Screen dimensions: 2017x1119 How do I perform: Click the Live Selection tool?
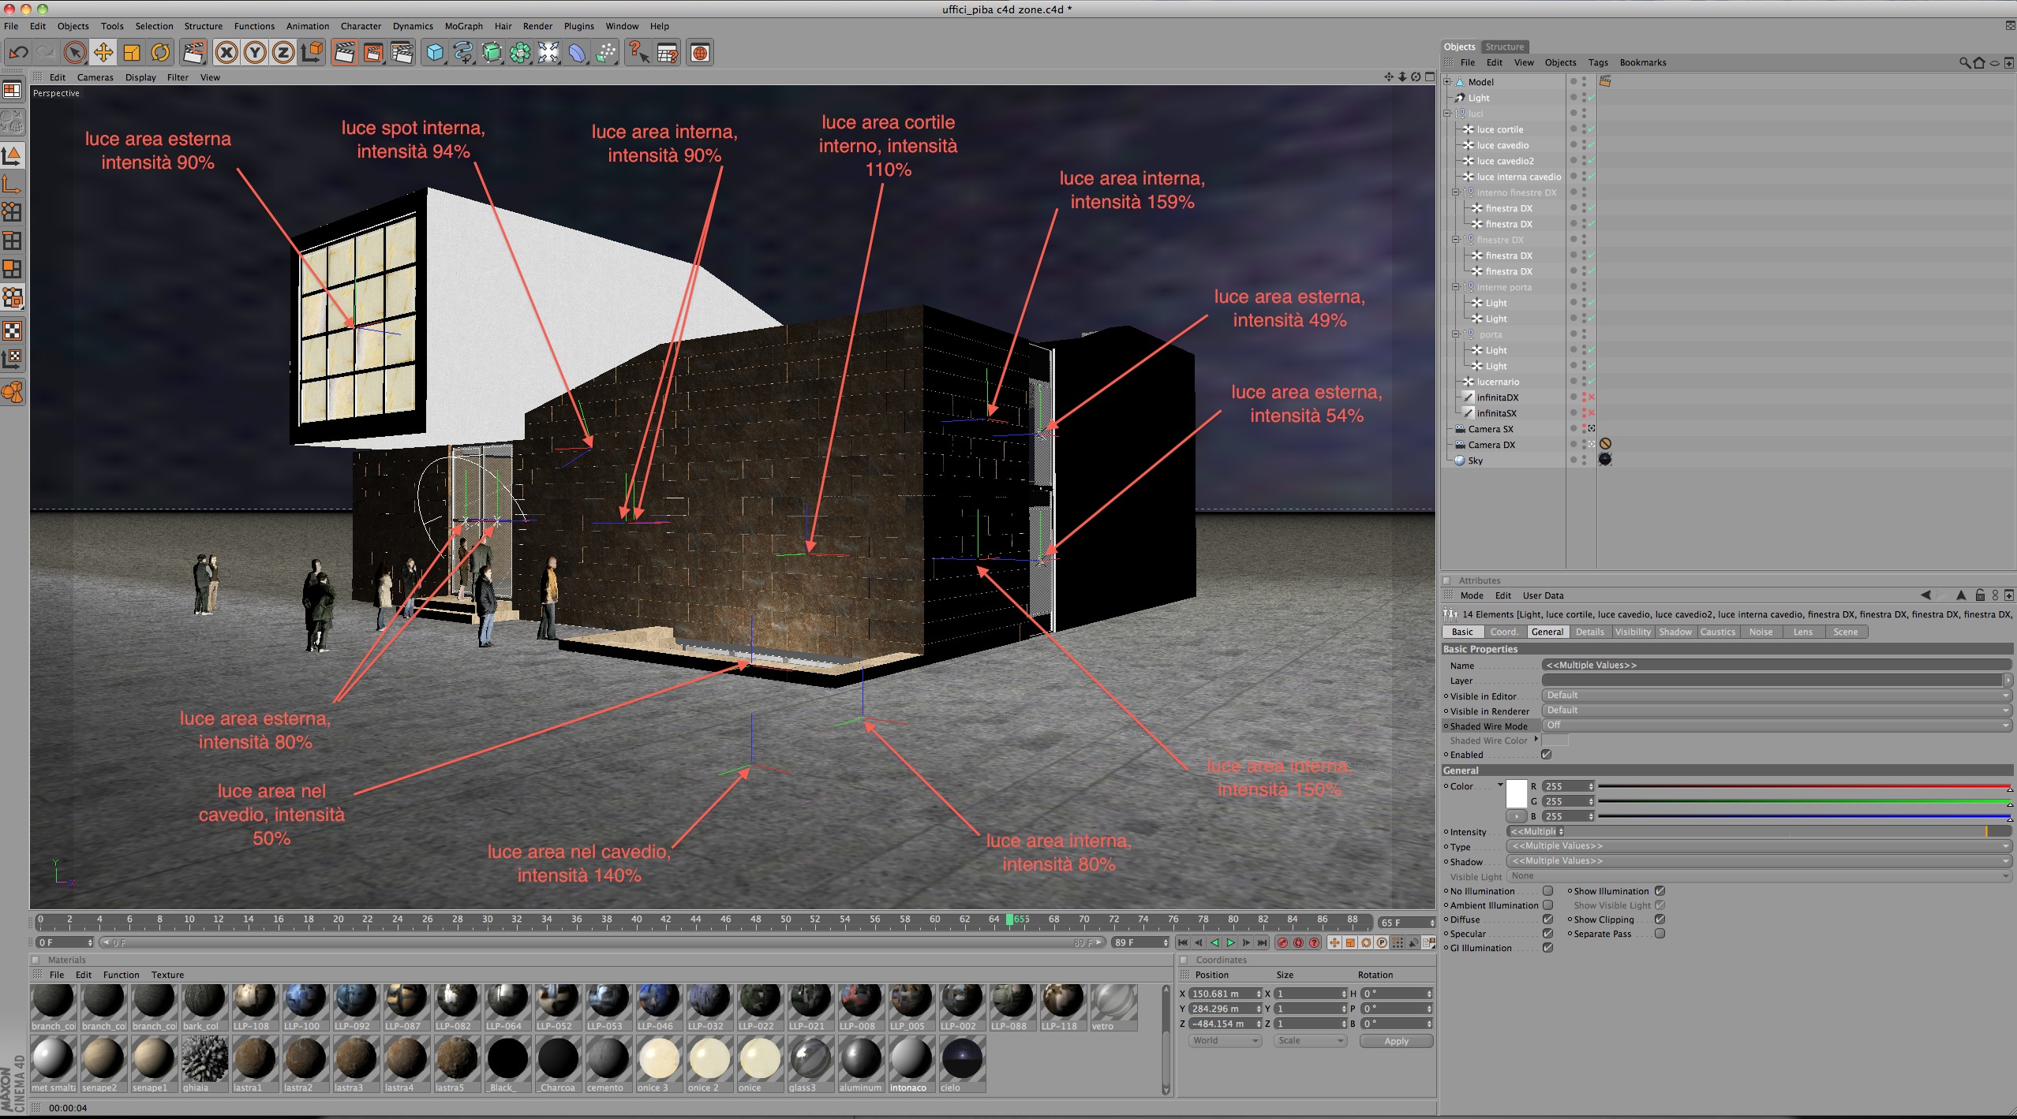pos(74,53)
